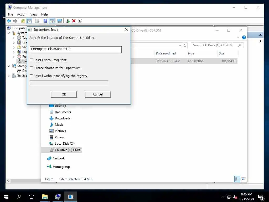Screen dimensions: 269x202
Task: Collapse the System Tools tree node
Action: click(9, 33)
